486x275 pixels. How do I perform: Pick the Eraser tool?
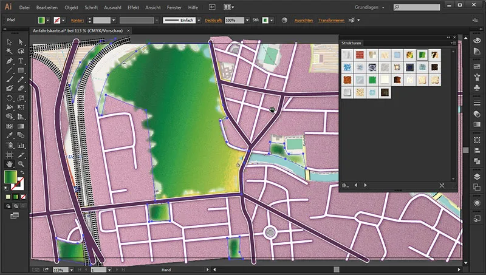click(21, 89)
